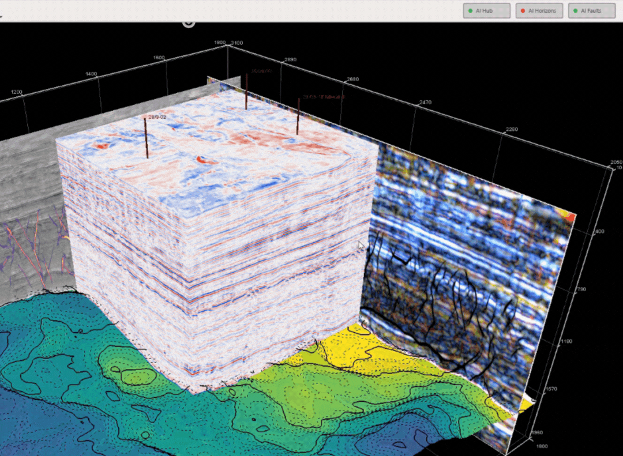Pick the middle well marker on cube top
The height and width of the screenshot is (456, 623).
pyautogui.click(x=246, y=92)
